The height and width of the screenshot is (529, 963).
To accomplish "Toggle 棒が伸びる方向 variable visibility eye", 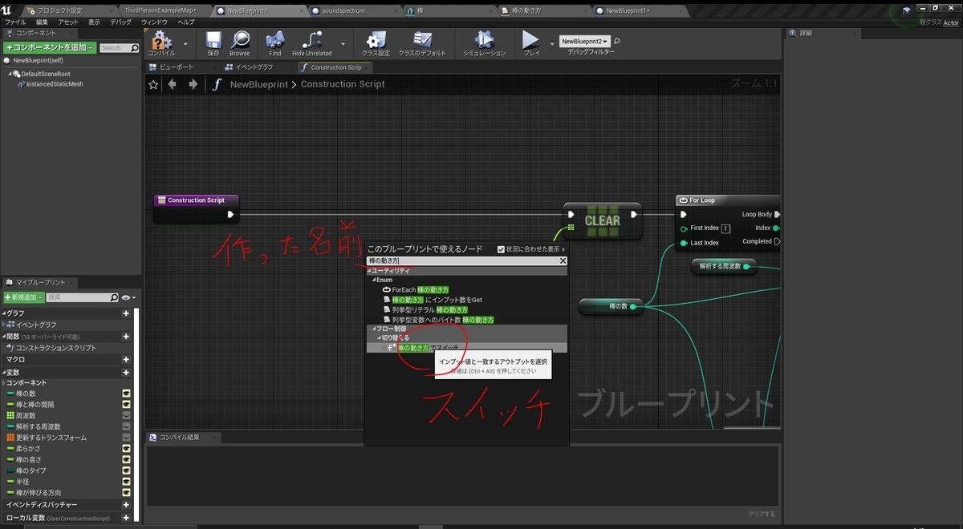I will point(126,492).
